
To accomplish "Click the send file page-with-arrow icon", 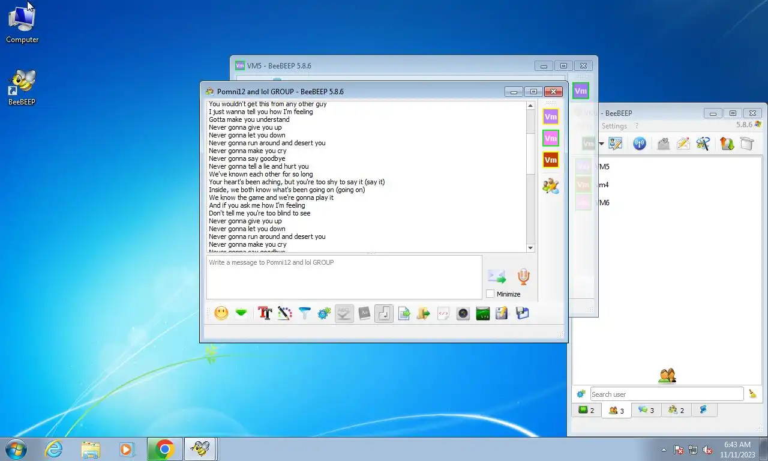I will (x=404, y=313).
